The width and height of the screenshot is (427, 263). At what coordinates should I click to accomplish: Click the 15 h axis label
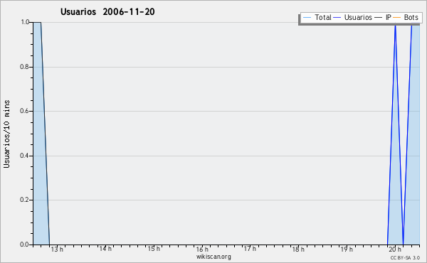(x=154, y=249)
